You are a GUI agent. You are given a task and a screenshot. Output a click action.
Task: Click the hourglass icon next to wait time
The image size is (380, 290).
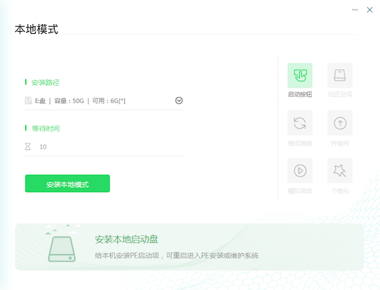click(28, 146)
